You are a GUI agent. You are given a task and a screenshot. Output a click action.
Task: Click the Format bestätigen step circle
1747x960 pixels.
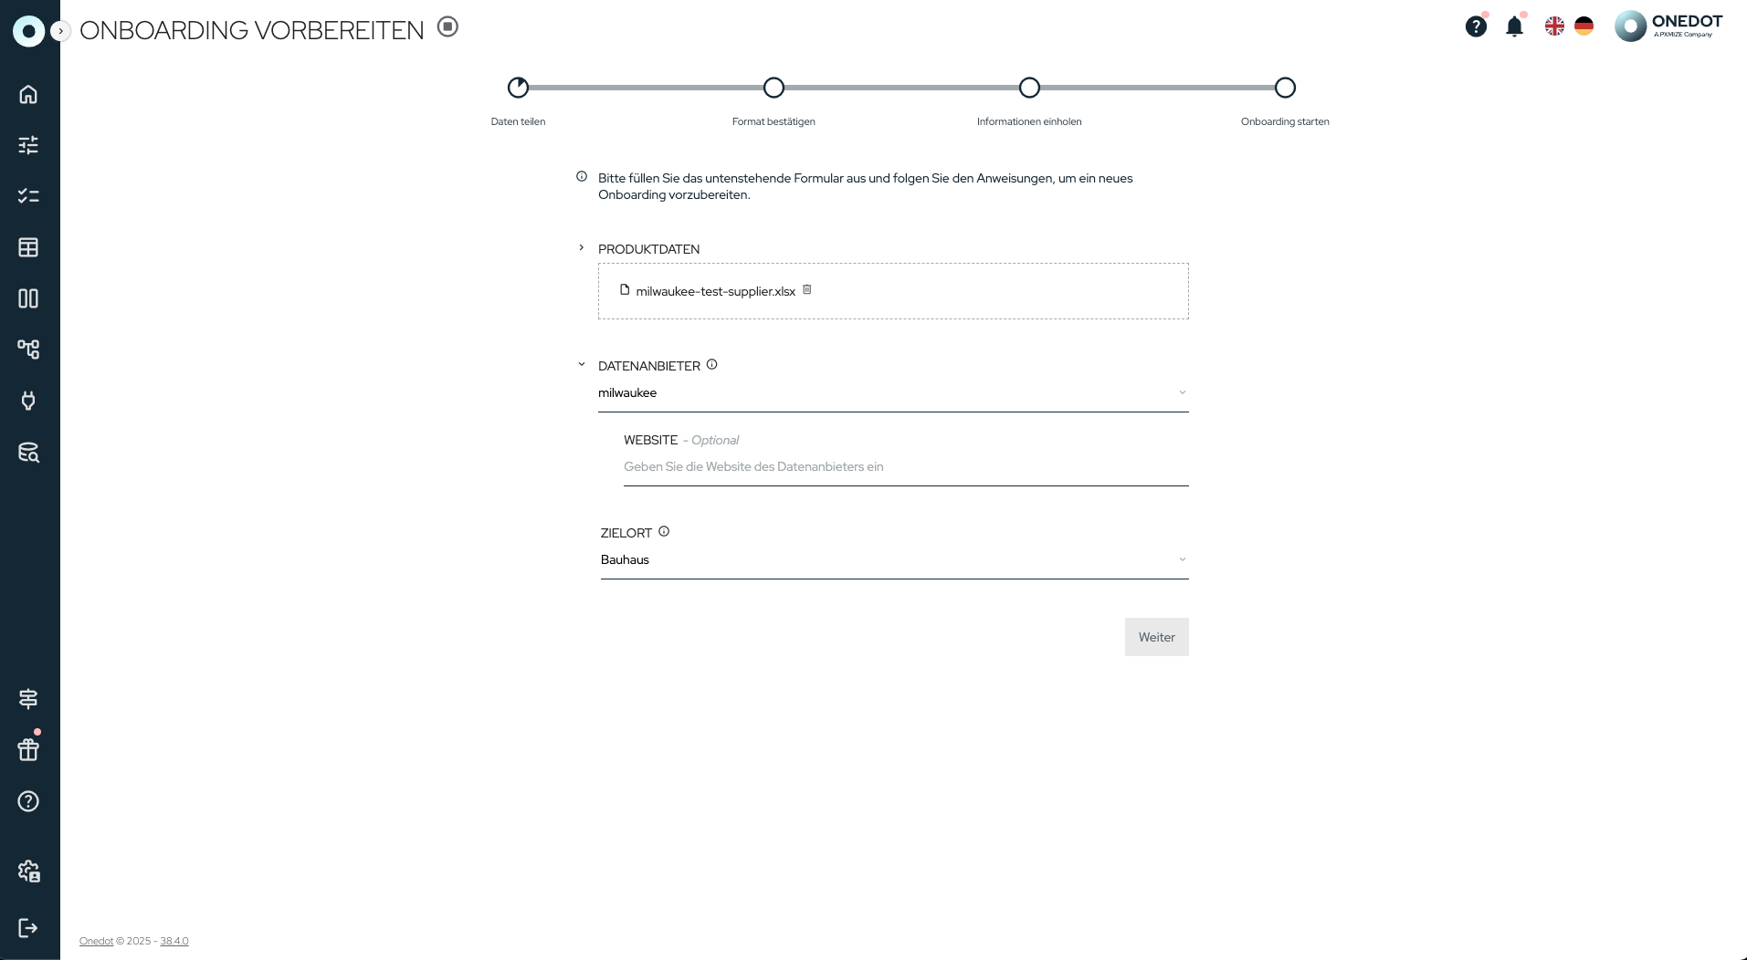[774, 88]
